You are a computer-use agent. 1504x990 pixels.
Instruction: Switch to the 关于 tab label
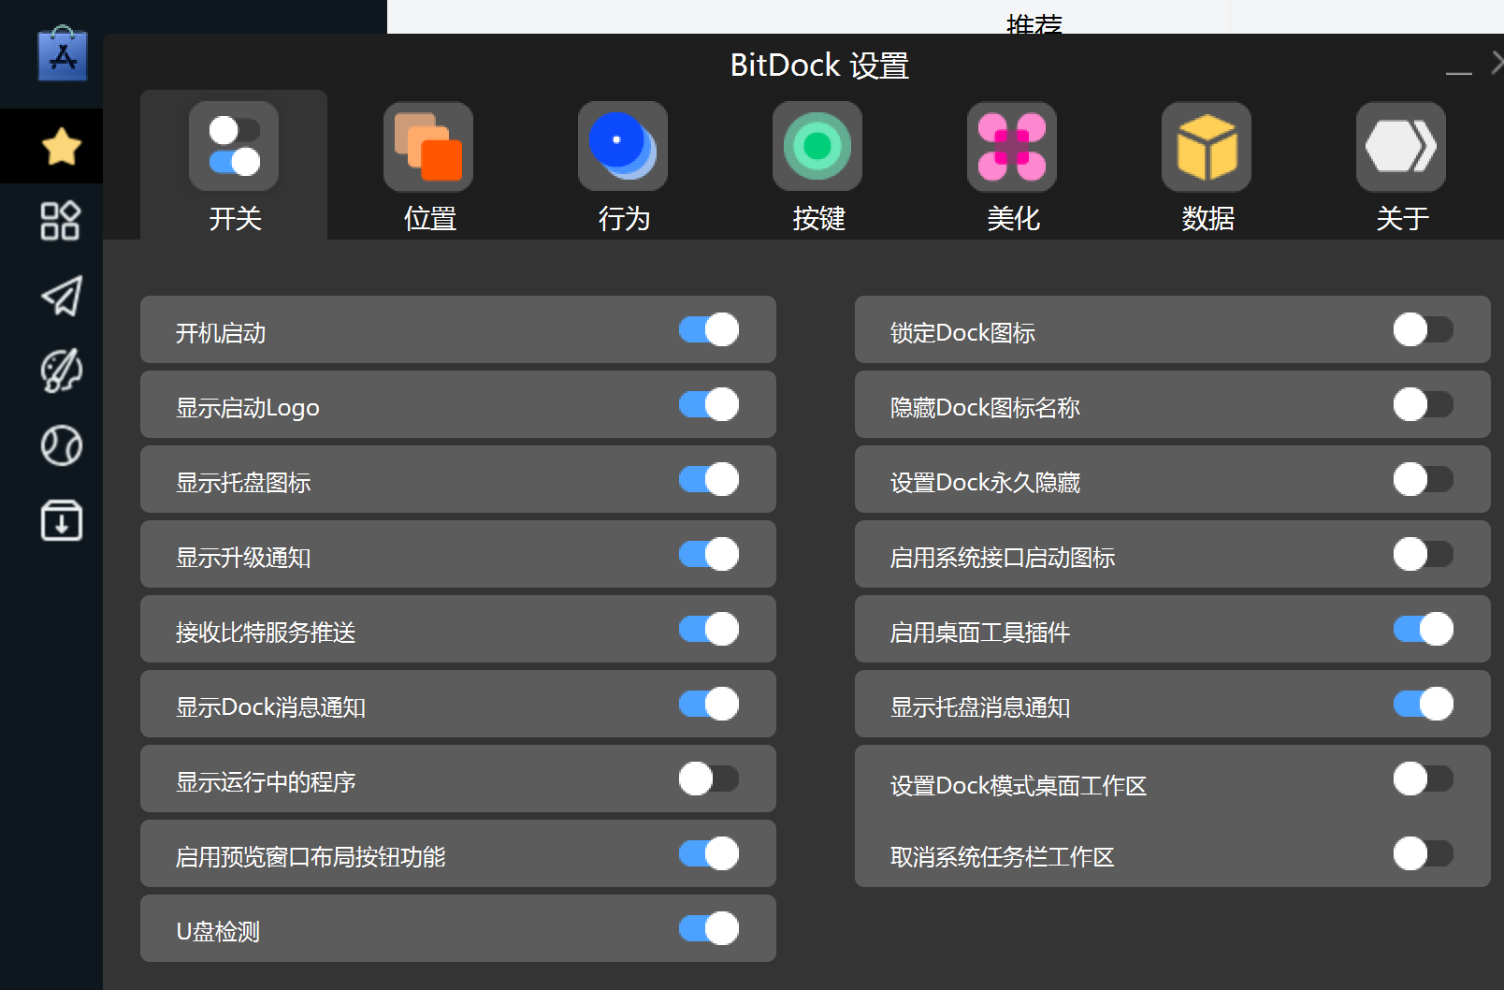click(1402, 219)
